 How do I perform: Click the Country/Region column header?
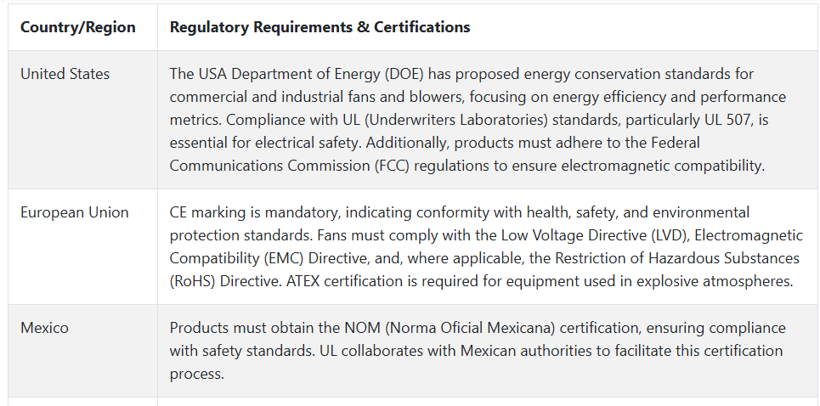[78, 27]
